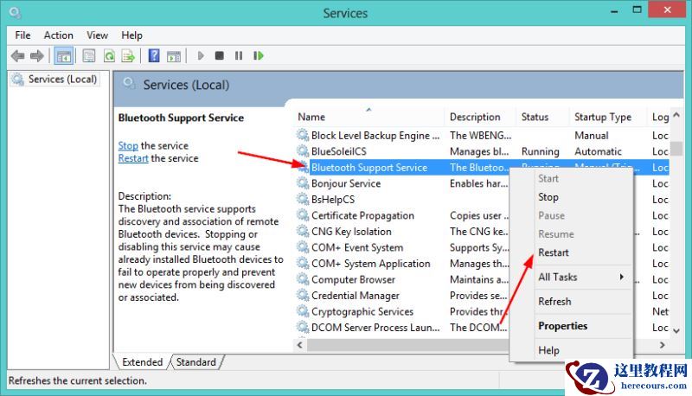Select the Credential Manager service name
The width and height of the screenshot is (692, 396).
point(356,296)
